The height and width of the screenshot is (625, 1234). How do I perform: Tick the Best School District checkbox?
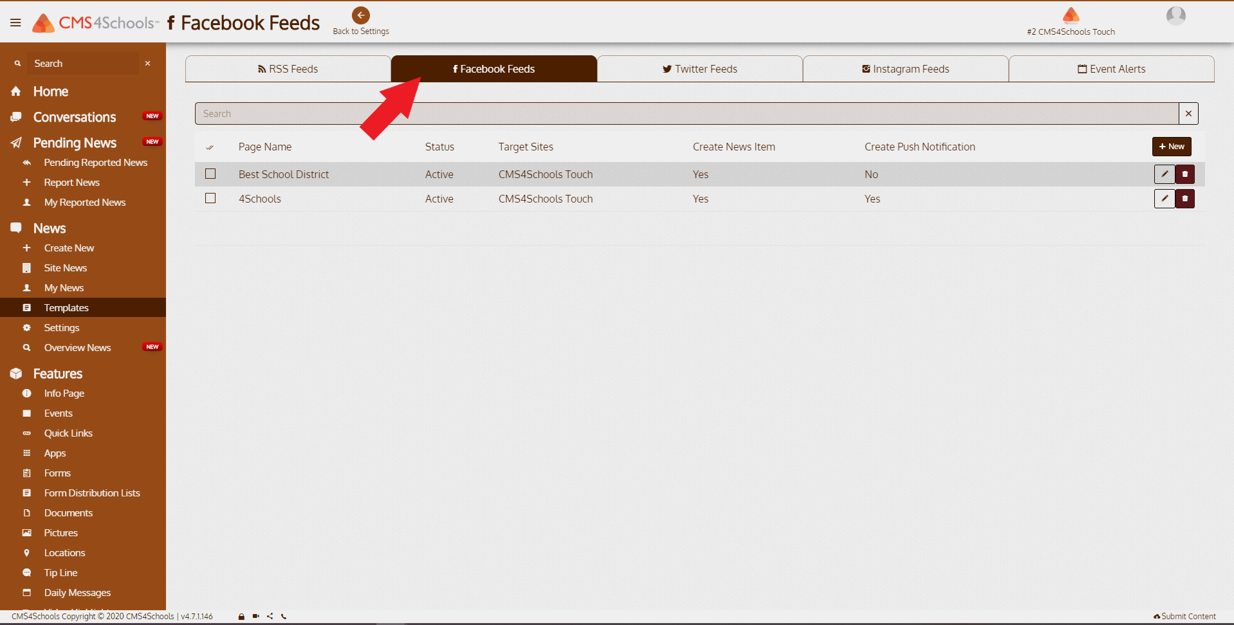(x=210, y=174)
